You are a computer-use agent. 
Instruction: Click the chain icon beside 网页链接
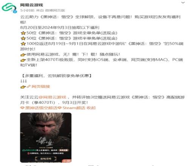coord(29,86)
